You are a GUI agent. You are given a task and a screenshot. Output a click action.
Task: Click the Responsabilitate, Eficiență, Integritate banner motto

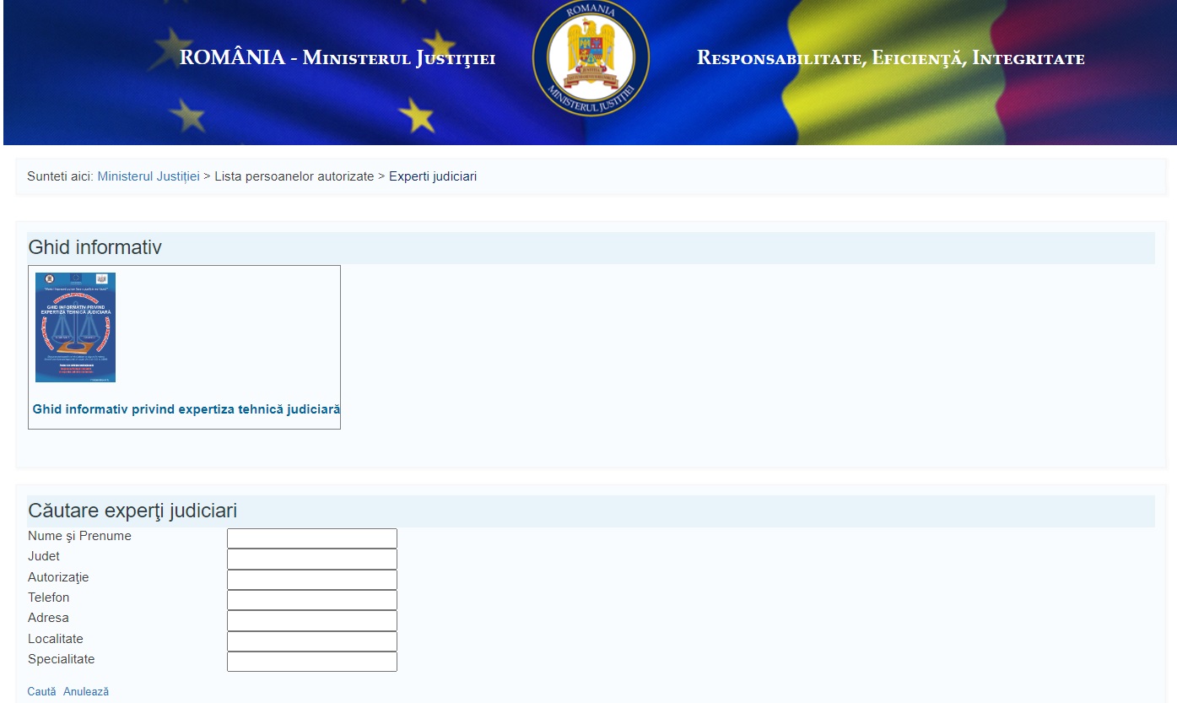pos(891,58)
